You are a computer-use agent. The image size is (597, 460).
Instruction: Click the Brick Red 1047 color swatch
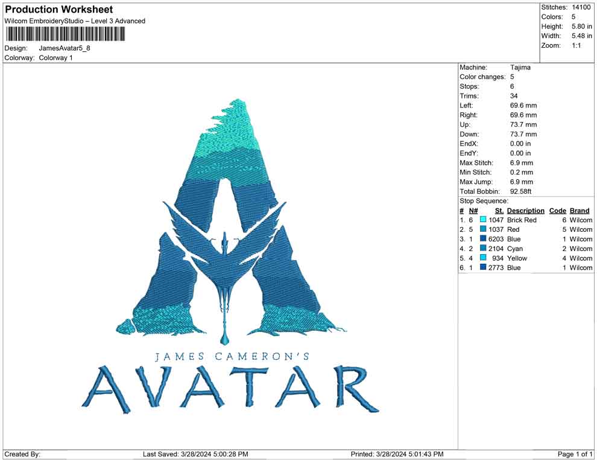pos(483,220)
